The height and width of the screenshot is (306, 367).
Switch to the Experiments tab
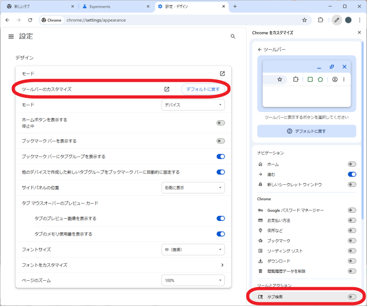tap(116, 6)
